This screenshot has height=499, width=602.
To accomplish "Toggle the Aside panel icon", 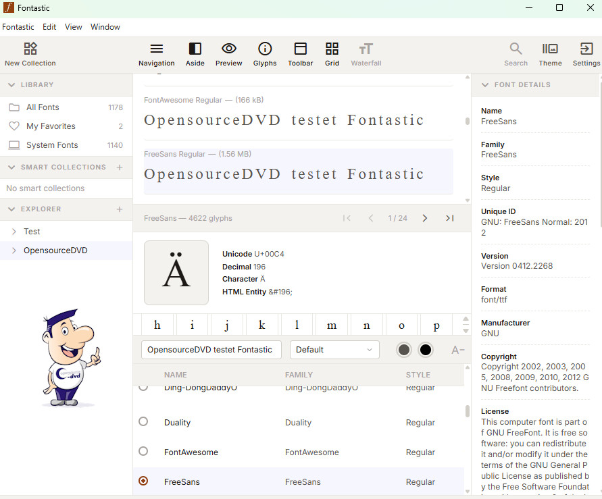I will tap(195, 49).
